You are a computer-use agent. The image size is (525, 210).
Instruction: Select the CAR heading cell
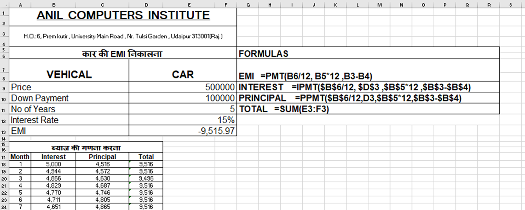[x=183, y=74]
